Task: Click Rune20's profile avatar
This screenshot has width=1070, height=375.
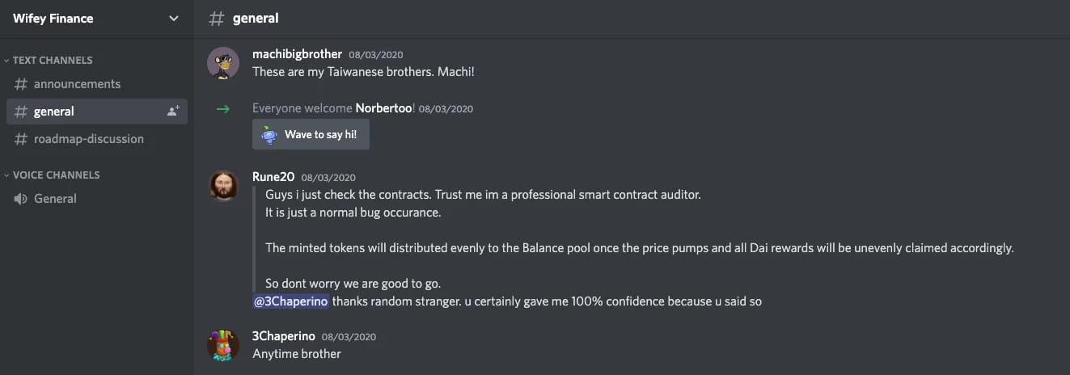Action: coord(223,186)
